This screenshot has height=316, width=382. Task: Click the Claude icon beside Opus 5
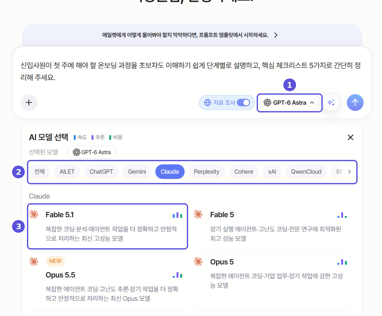(x=198, y=262)
